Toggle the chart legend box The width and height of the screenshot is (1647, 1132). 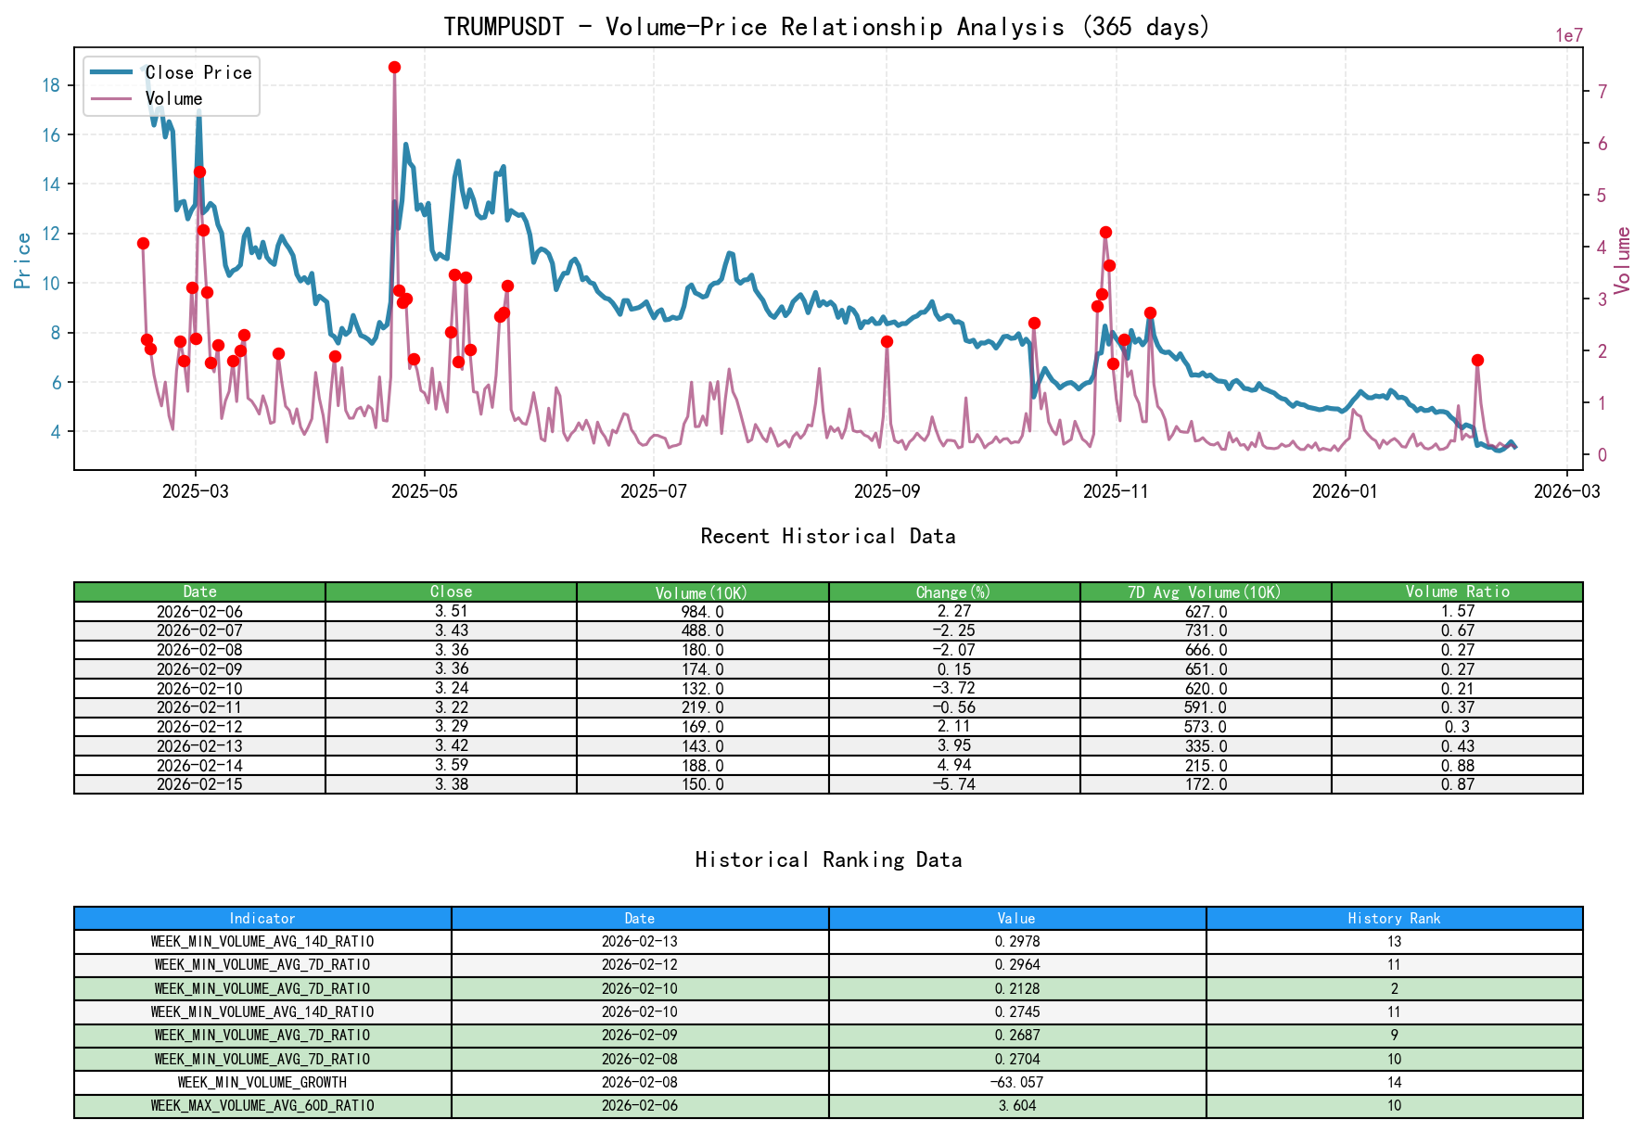click(171, 85)
